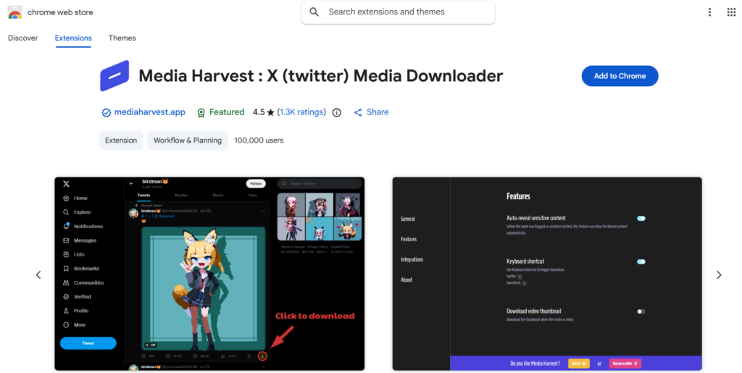Click the Featured label

click(227, 112)
